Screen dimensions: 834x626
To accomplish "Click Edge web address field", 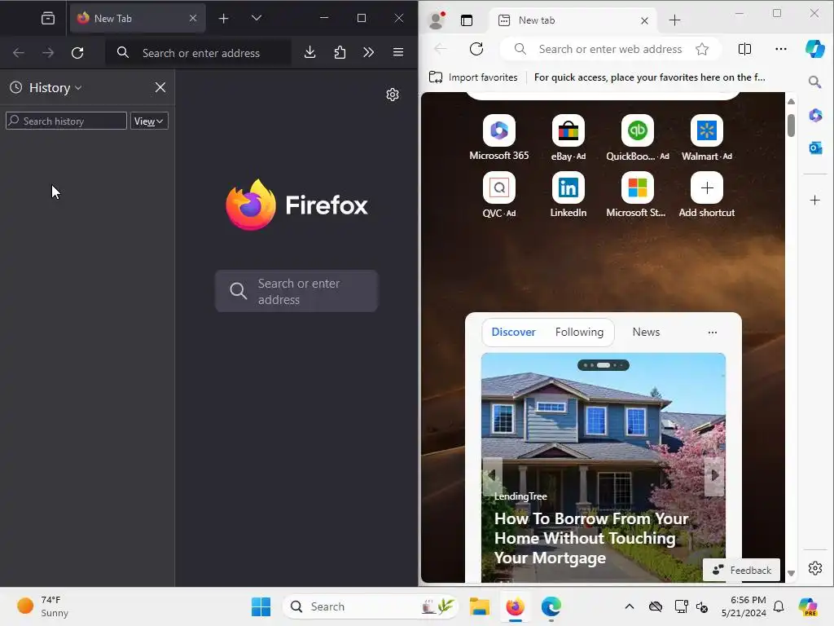I will pyautogui.click(x=610, y=49).
